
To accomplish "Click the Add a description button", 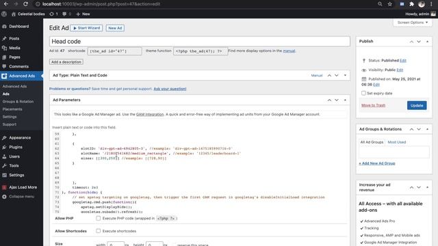I will pyautogui.click(x=66, y=62).
